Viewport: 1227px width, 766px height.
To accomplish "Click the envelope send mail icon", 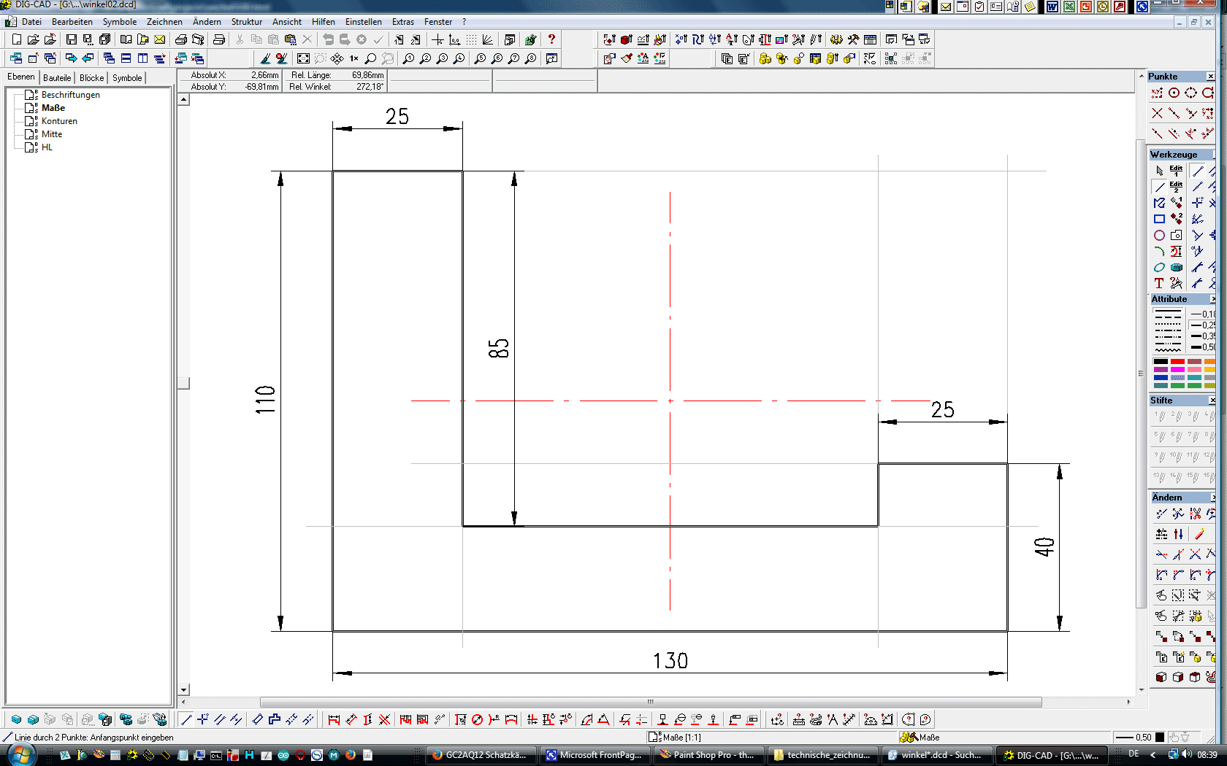I will click(x=160, y=39).
